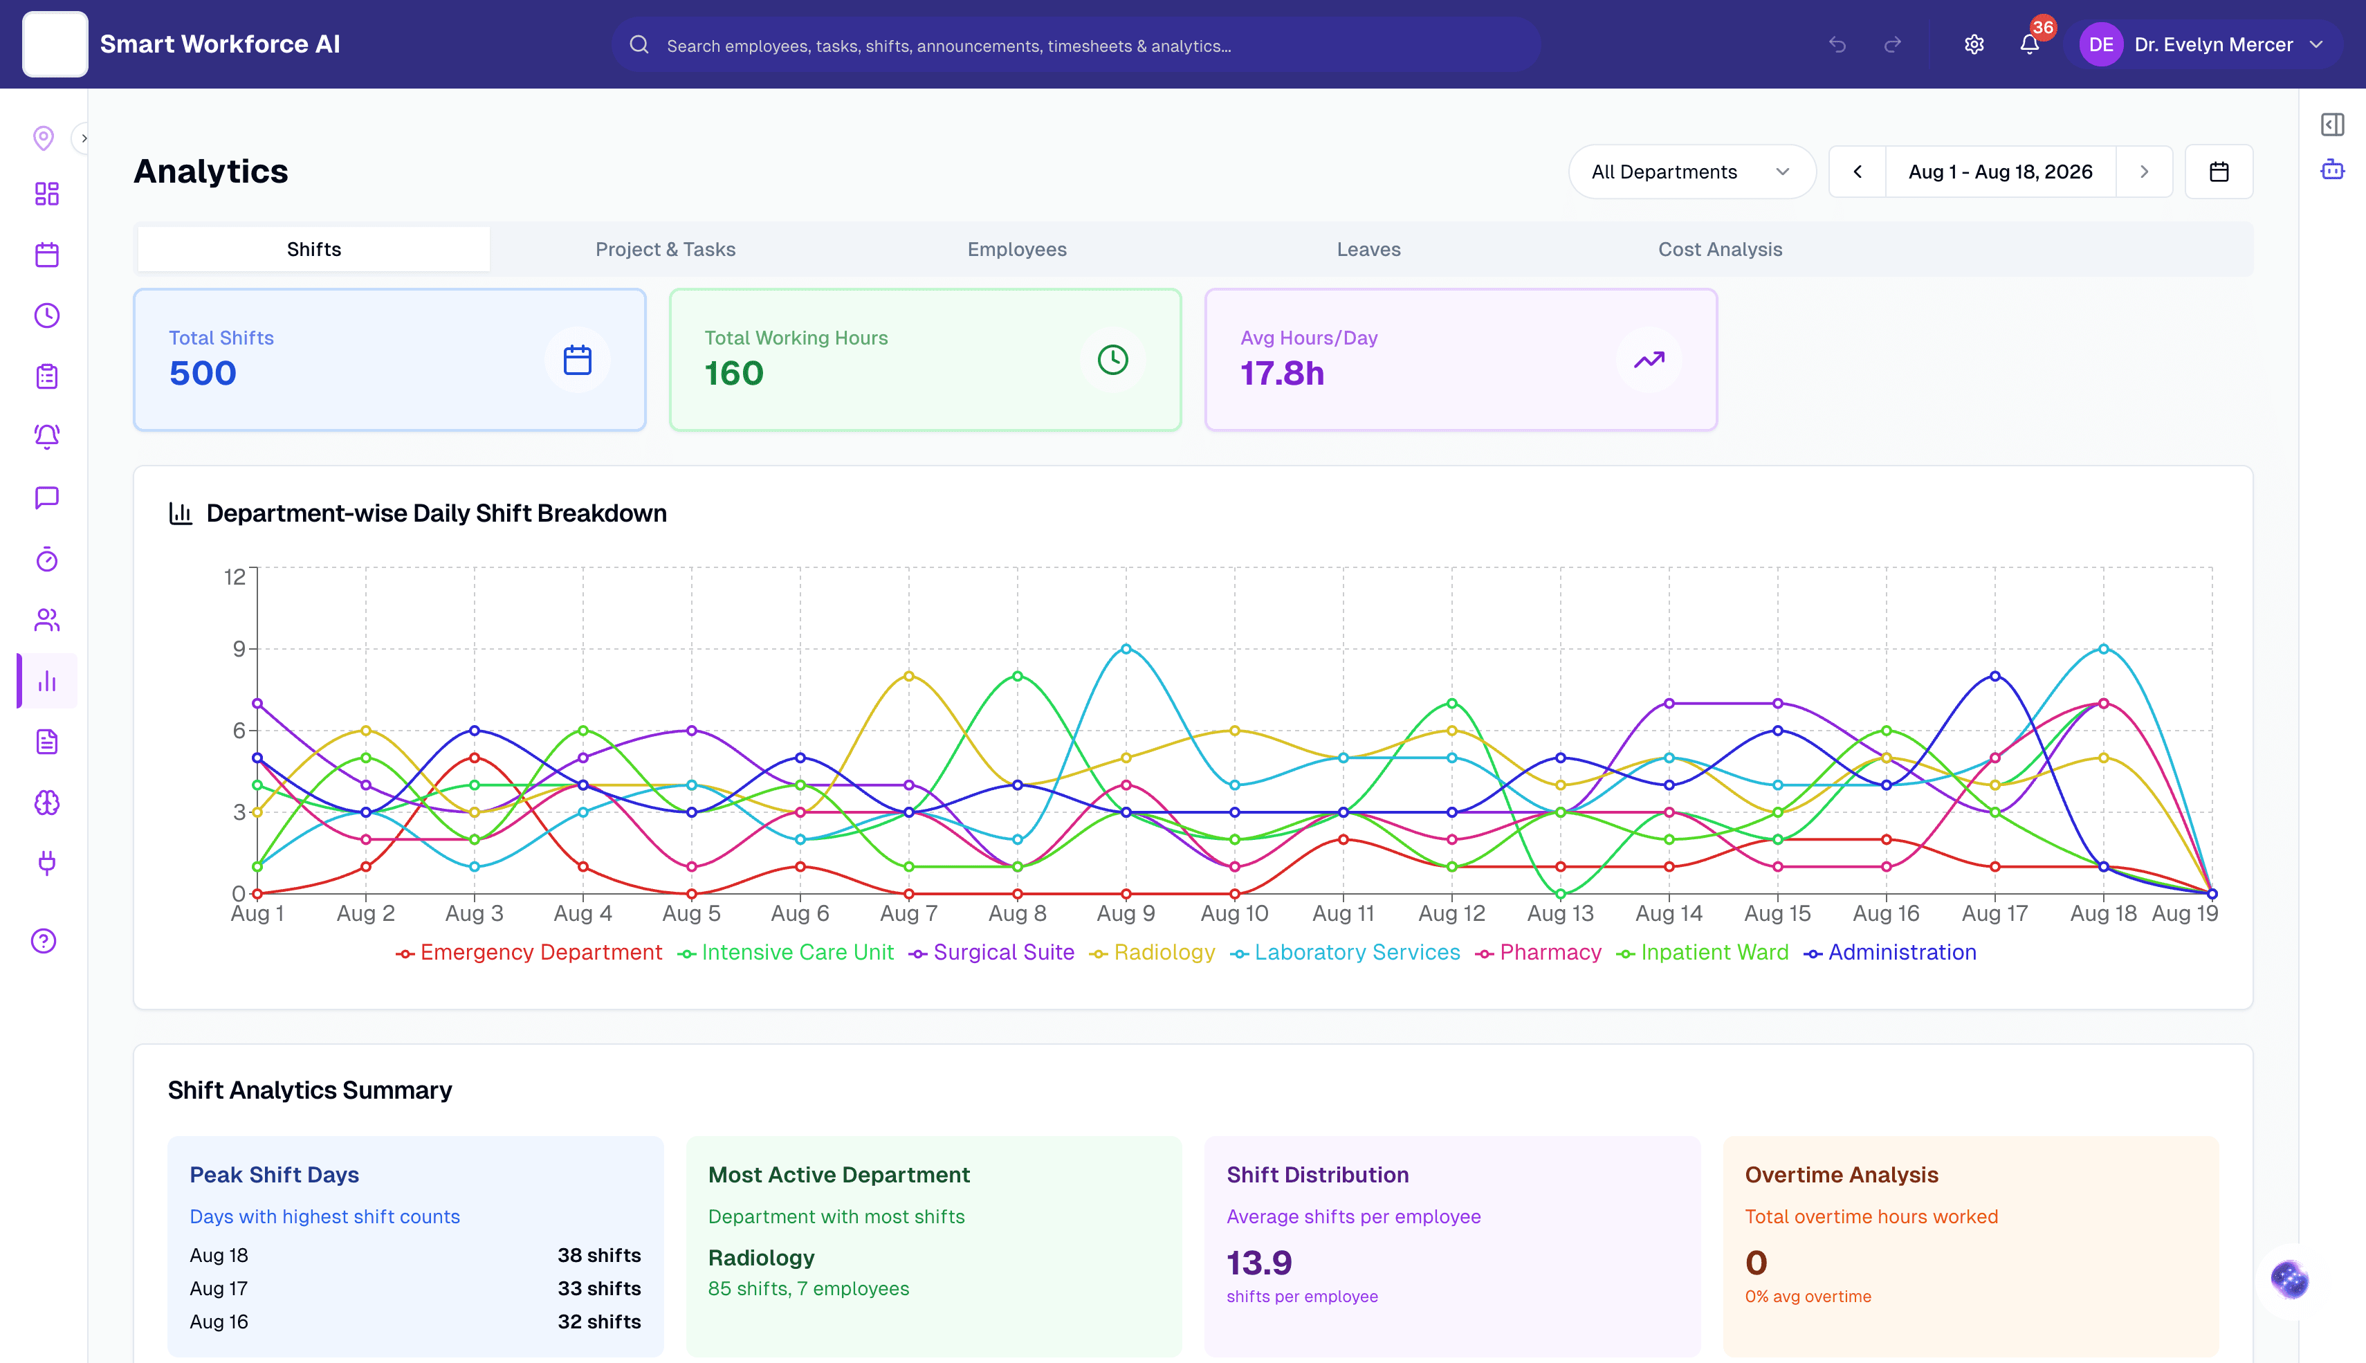Click the 13.9 shifts per employee value

[x=1259, y=1262]
